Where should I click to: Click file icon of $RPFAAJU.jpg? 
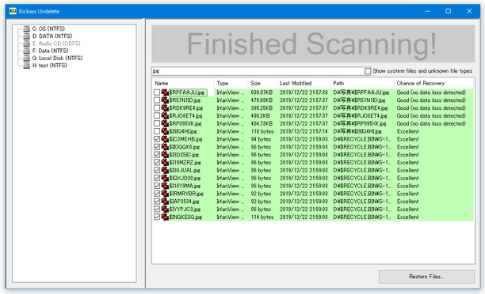click(165, 92)
